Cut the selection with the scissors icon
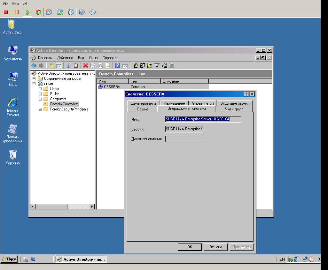The image size is (328, 270). tap(68, 65)
